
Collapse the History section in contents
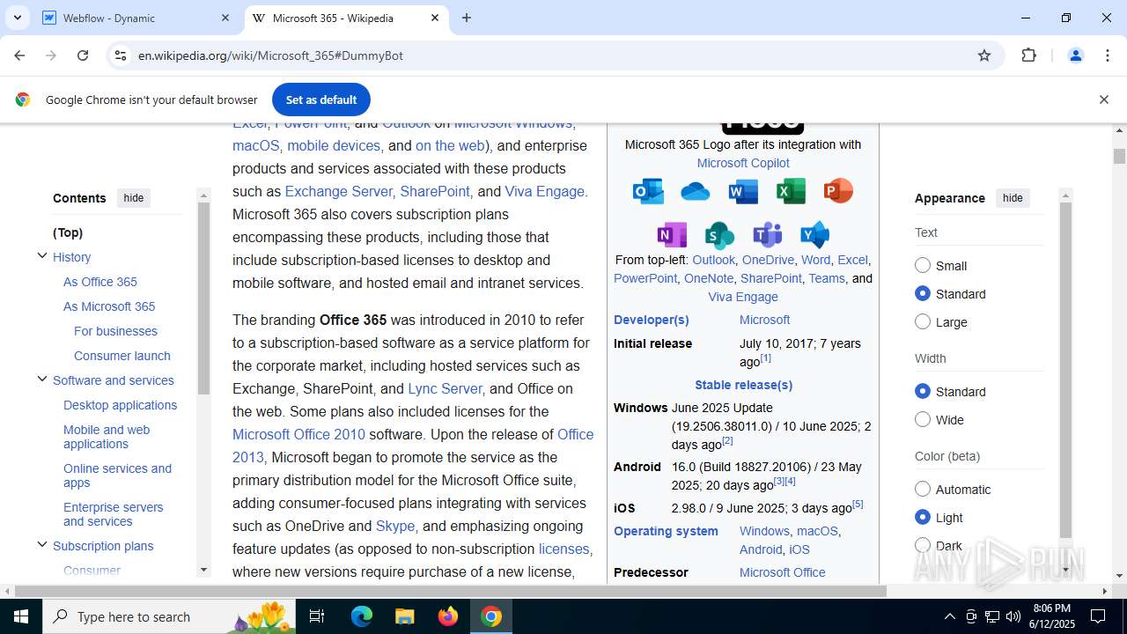point(41,256)
